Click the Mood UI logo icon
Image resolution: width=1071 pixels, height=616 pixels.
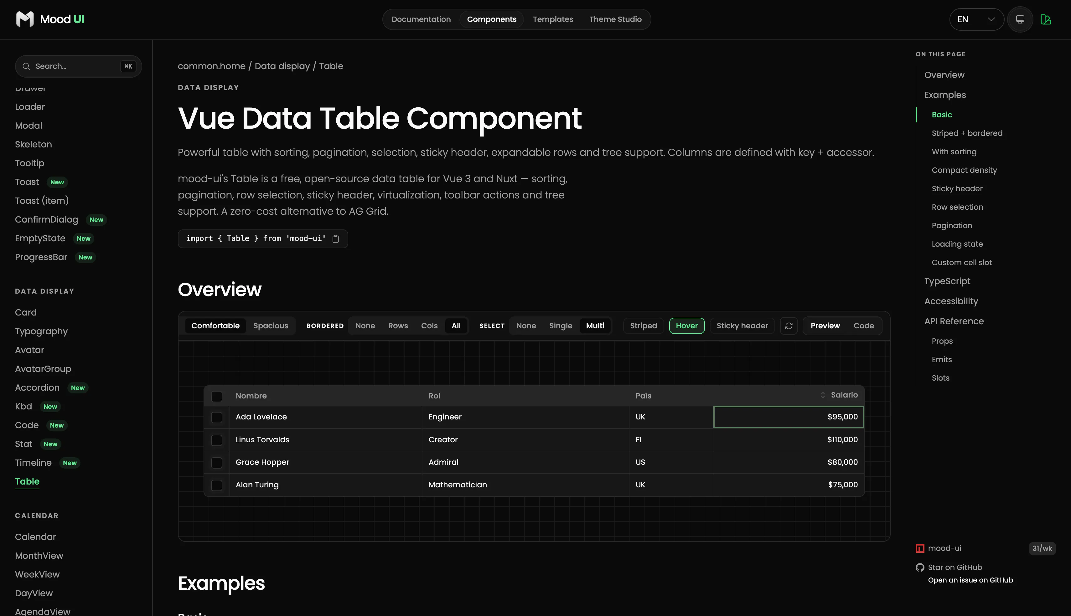click(24, 19)
